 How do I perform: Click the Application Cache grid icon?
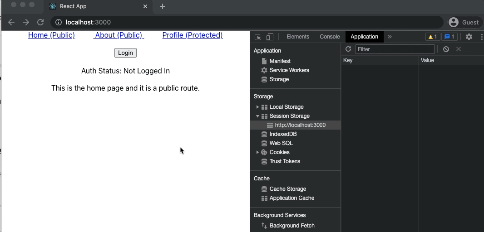coord(264,198)
